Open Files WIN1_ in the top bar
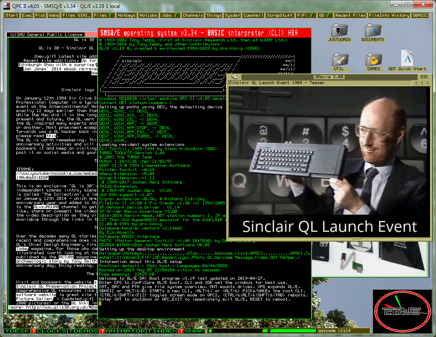The width and height of the screenshot is (436, 337). [x=76, y=15]
